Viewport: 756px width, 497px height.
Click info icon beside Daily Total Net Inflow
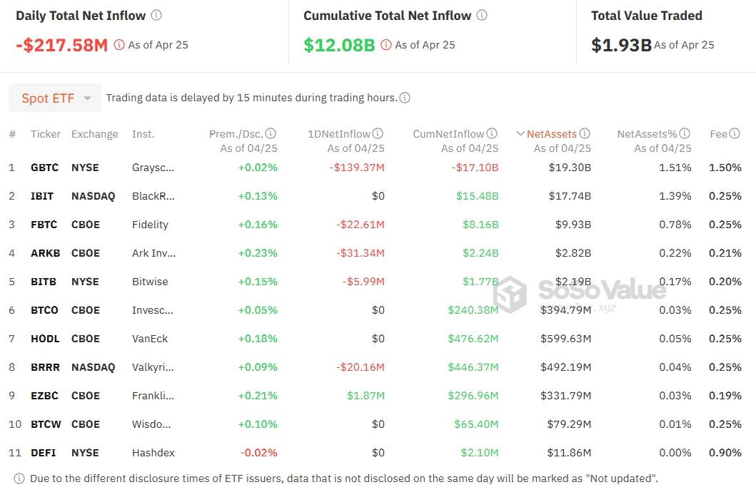click(x=156, y=15)
